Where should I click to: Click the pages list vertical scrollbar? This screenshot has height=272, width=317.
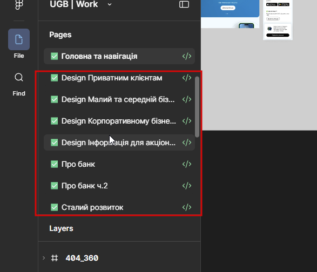197,107
